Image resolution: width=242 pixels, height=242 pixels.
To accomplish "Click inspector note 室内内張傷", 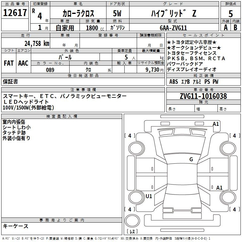I will pyautogui.click(x=14, y=122).
